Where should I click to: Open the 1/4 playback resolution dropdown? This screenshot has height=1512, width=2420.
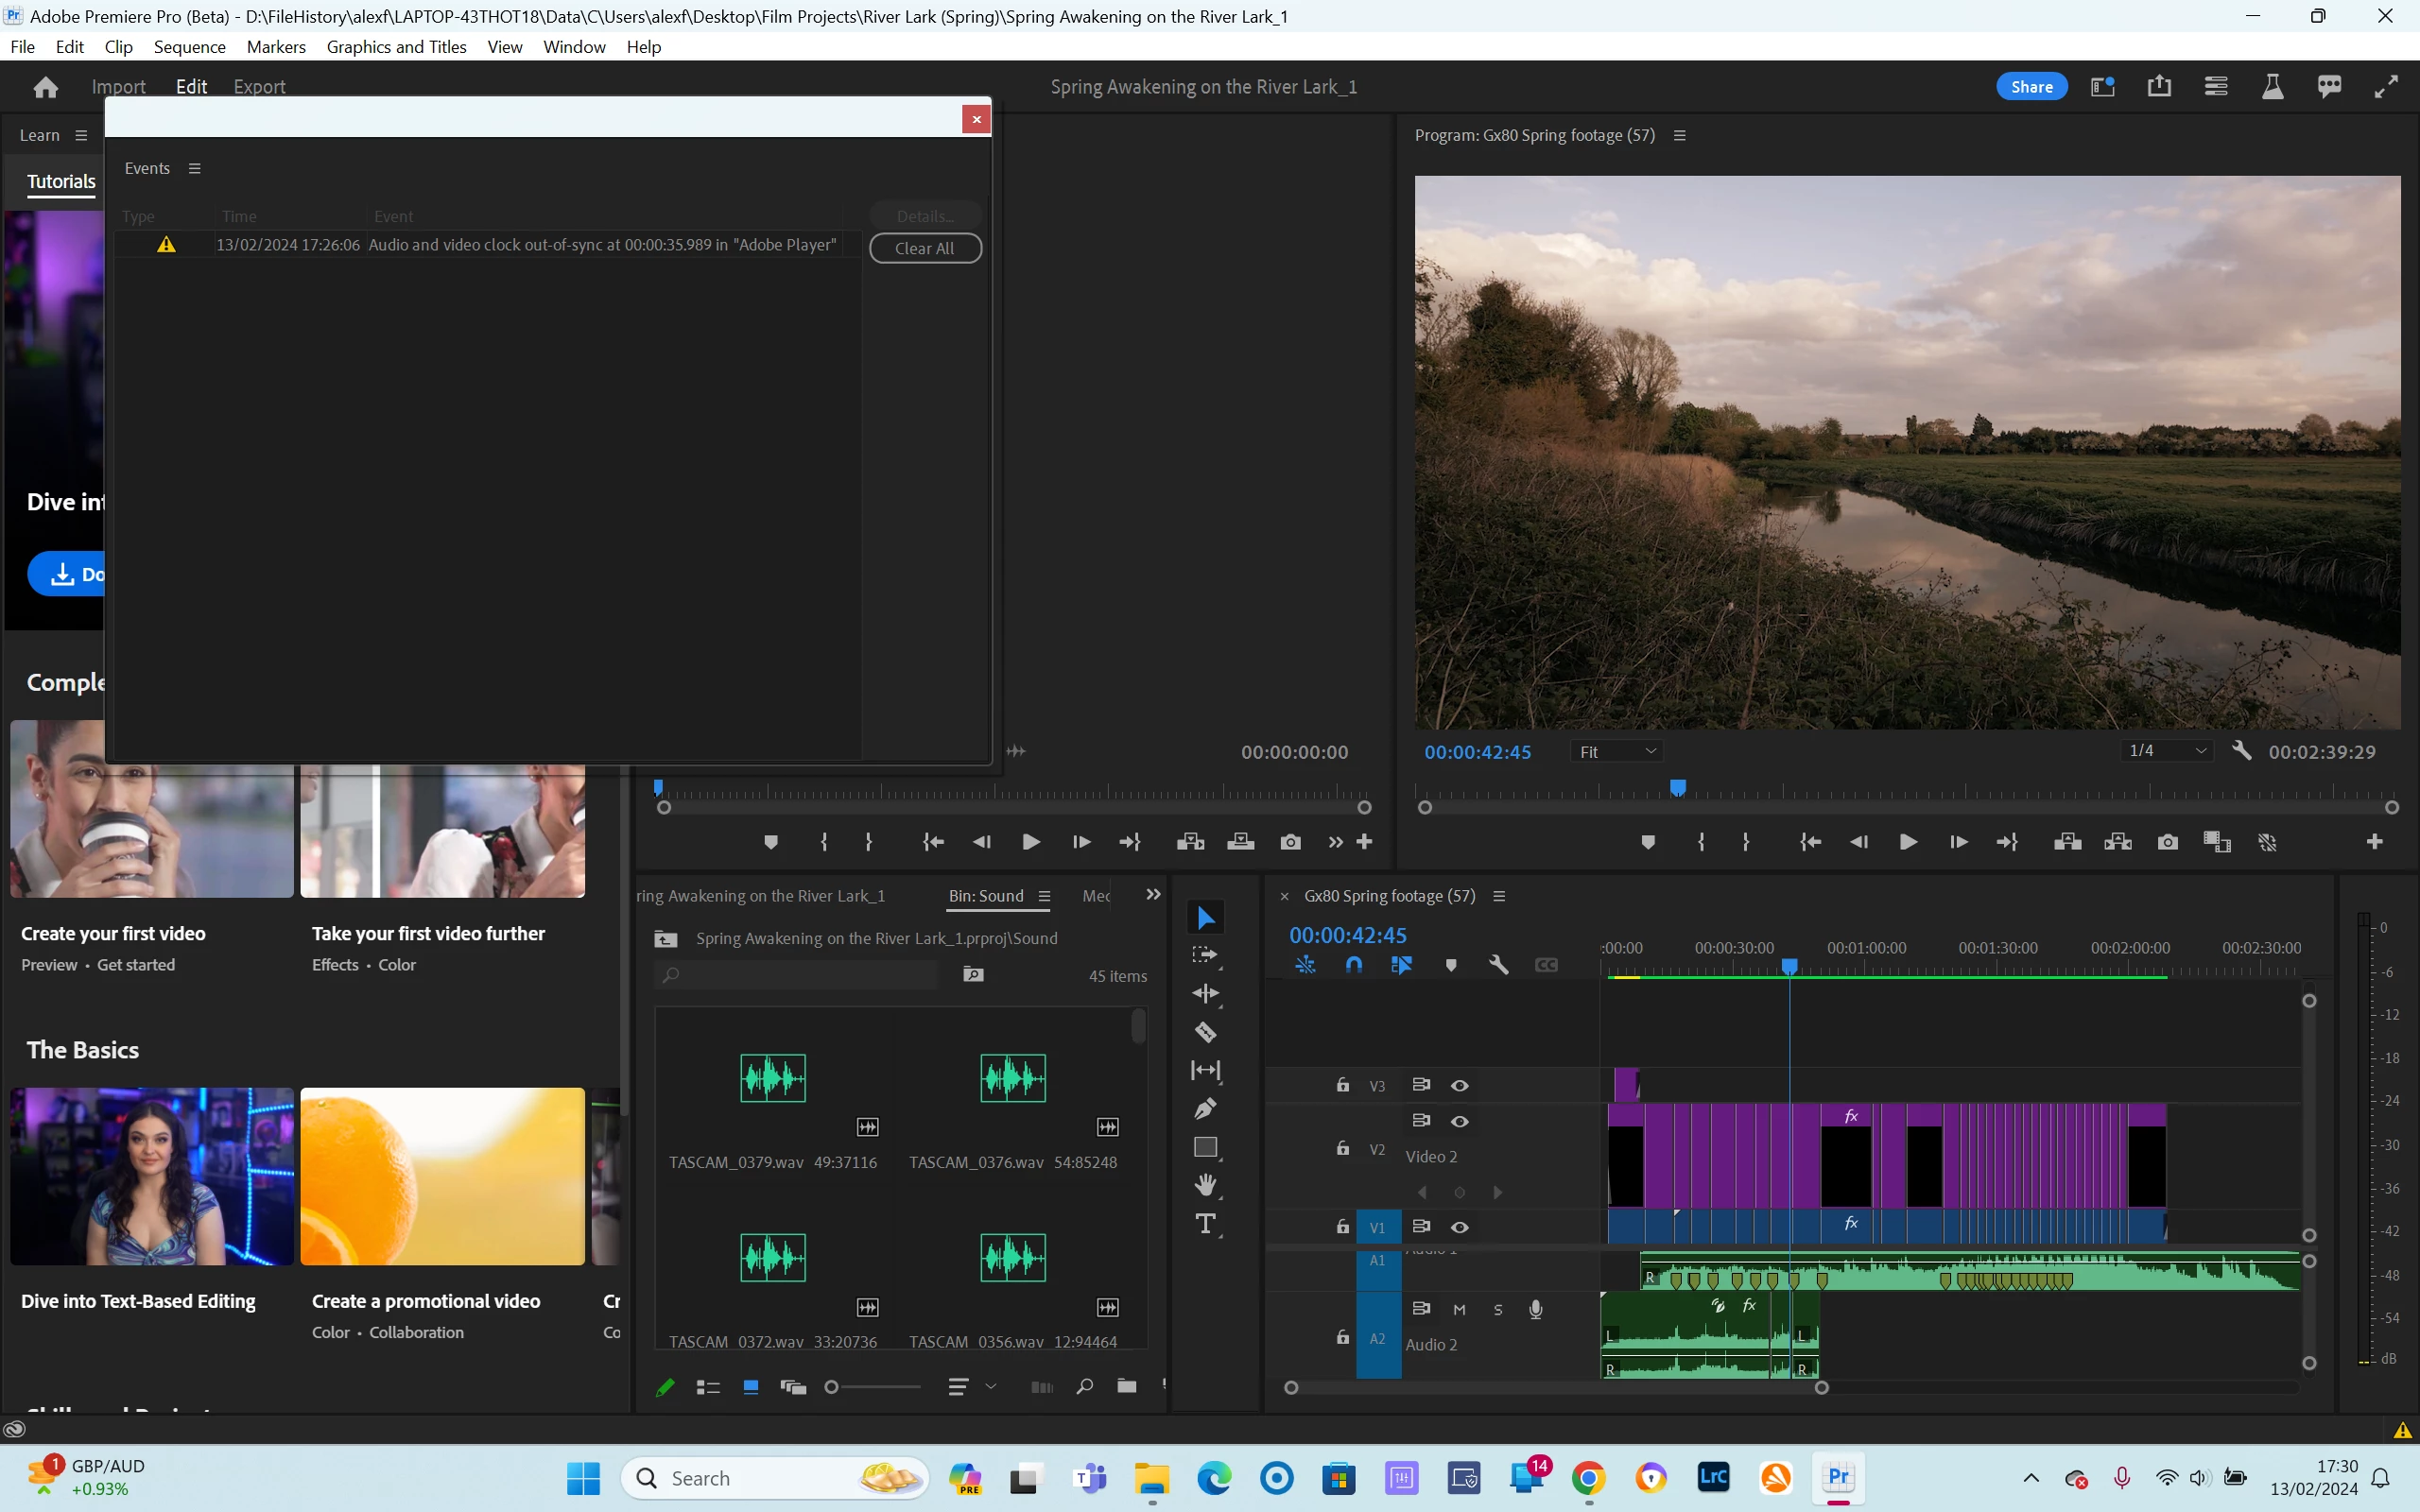pyautogui.click(x=2166, y=751)
